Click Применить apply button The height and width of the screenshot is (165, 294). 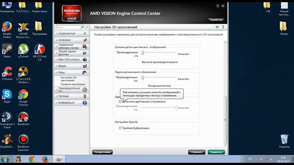pos(216,152)
